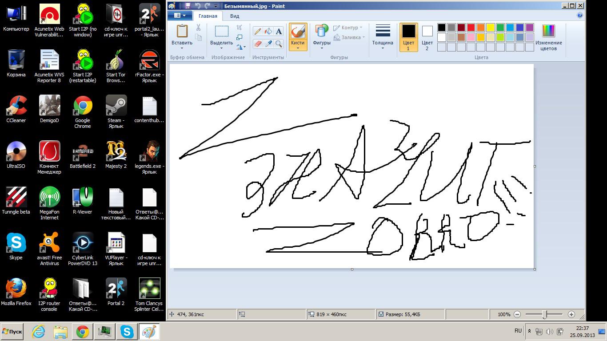Image resolution: width=607 pixels, height=341 pixels.
Task: Activate the Text tool (letter A)
Action: tap(279, 32)
